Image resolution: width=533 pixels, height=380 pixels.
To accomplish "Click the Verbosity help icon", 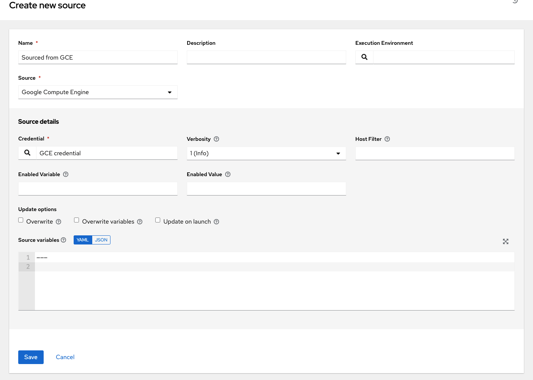I will pos(216,139).
